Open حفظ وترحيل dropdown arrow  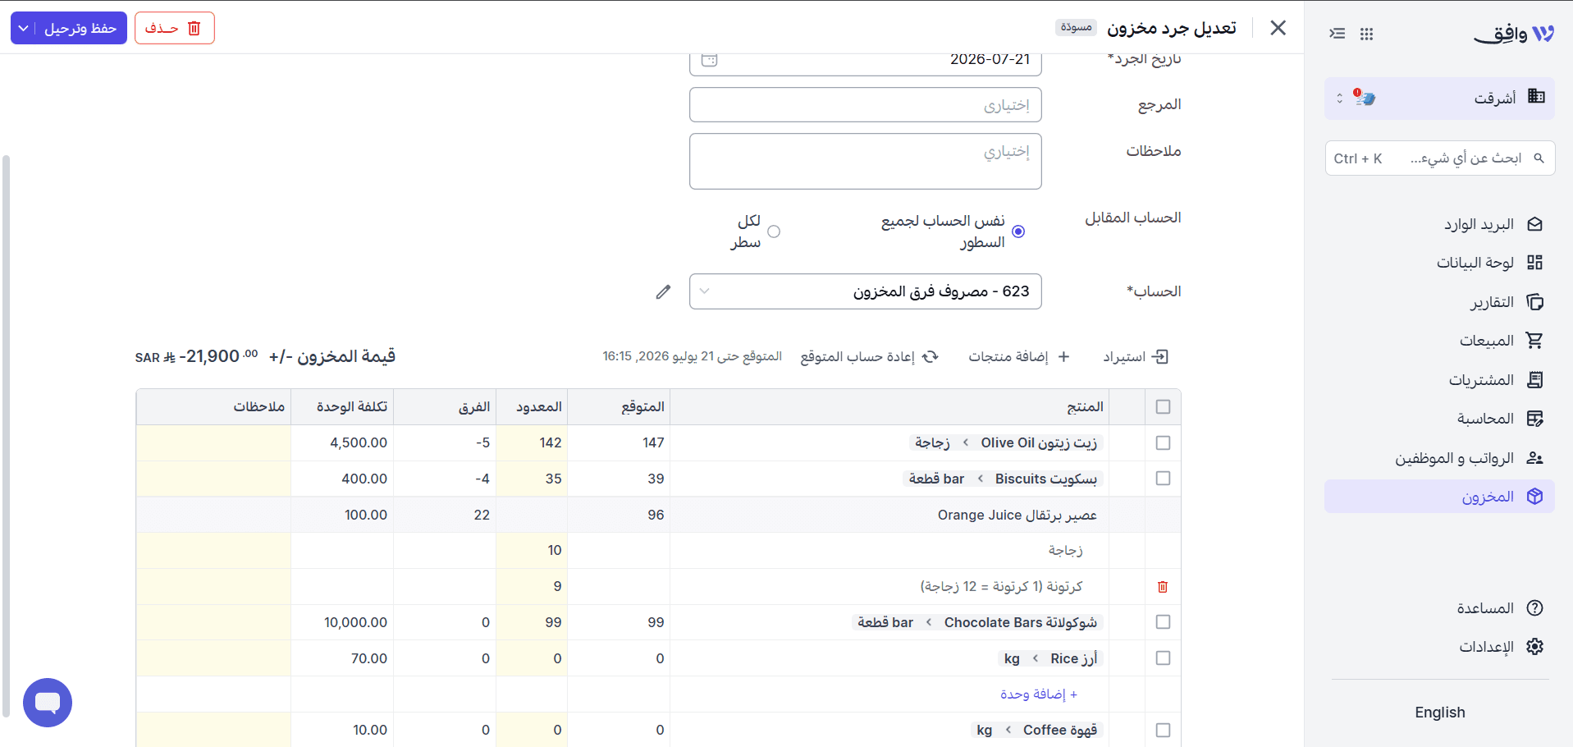pyautogui.click(x=24, y=28)
